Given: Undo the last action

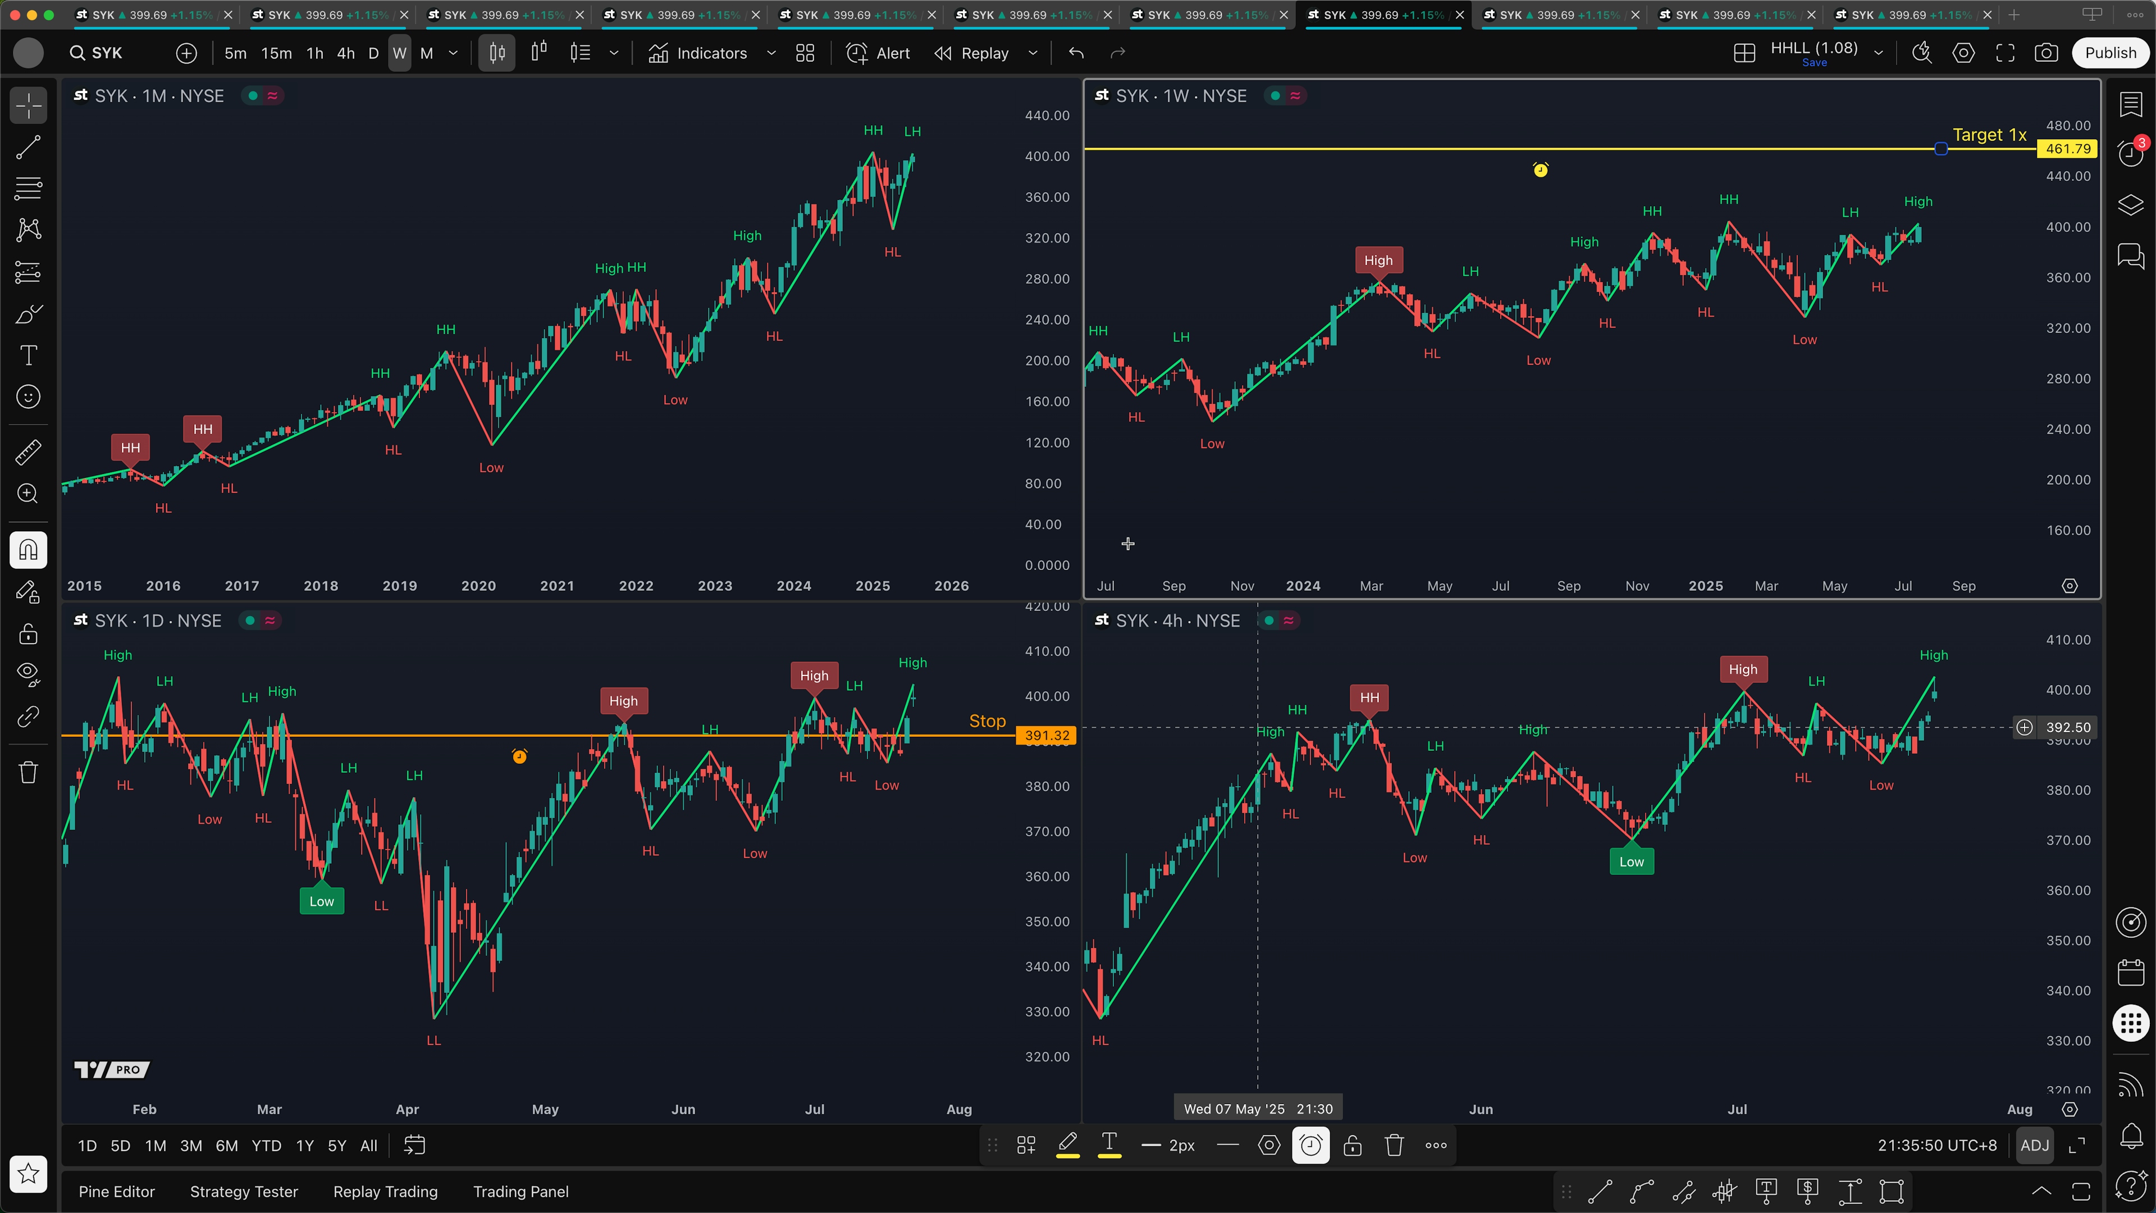Looking at the screenshot, I should (x=1076, y=53).
